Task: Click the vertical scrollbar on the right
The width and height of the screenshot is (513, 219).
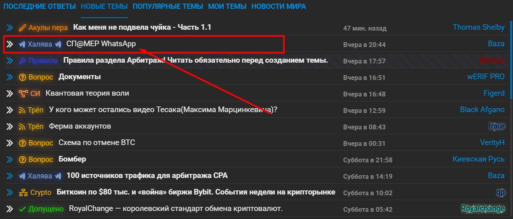Action: pyautogui.click(x=511, y=59)
